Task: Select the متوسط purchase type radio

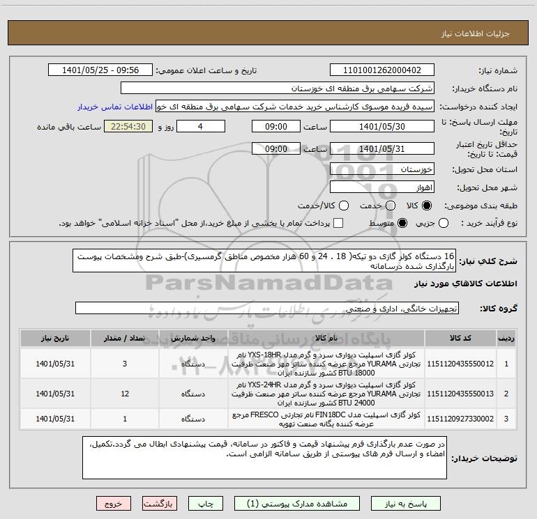Action: coord(402,223)
